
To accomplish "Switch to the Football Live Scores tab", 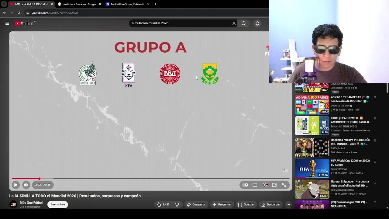I will (127, 4).
